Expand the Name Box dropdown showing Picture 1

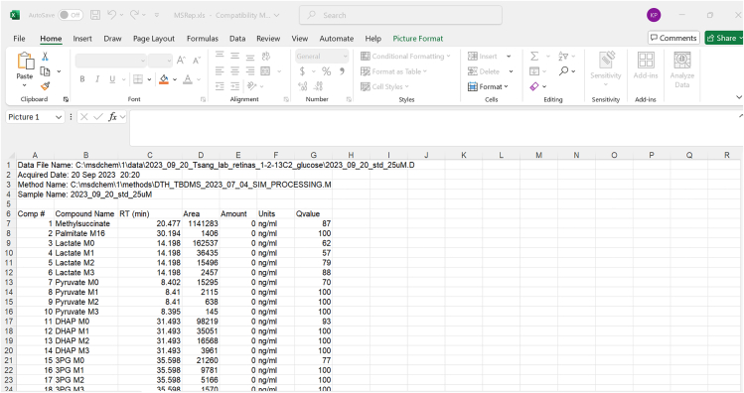point(59,117)
